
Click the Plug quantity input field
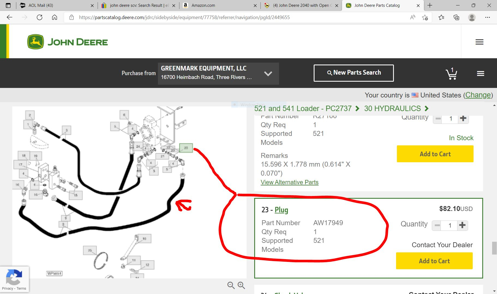click(x=450, y=225)
